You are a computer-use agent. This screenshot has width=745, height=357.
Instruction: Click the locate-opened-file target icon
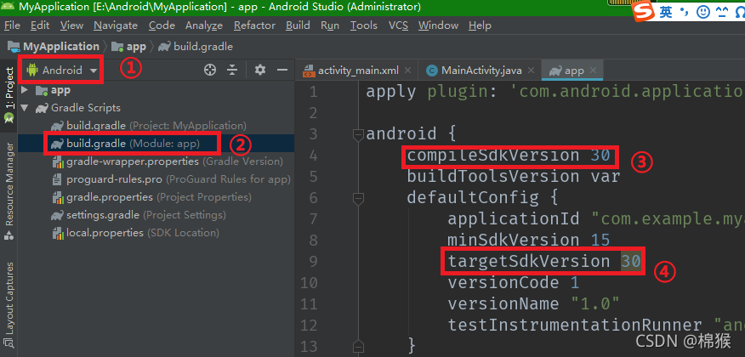210,71
